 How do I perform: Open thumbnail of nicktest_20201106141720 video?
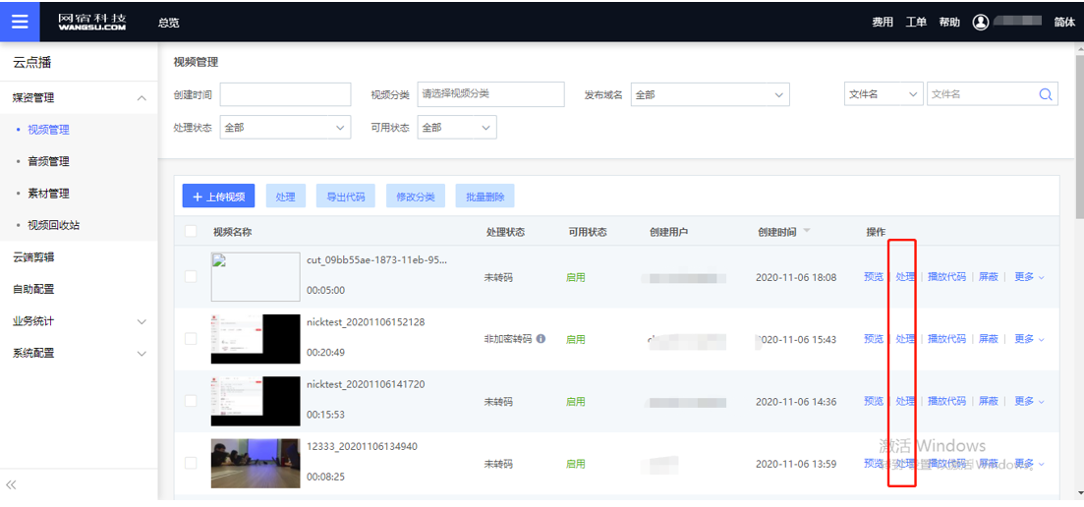point(256,401)
